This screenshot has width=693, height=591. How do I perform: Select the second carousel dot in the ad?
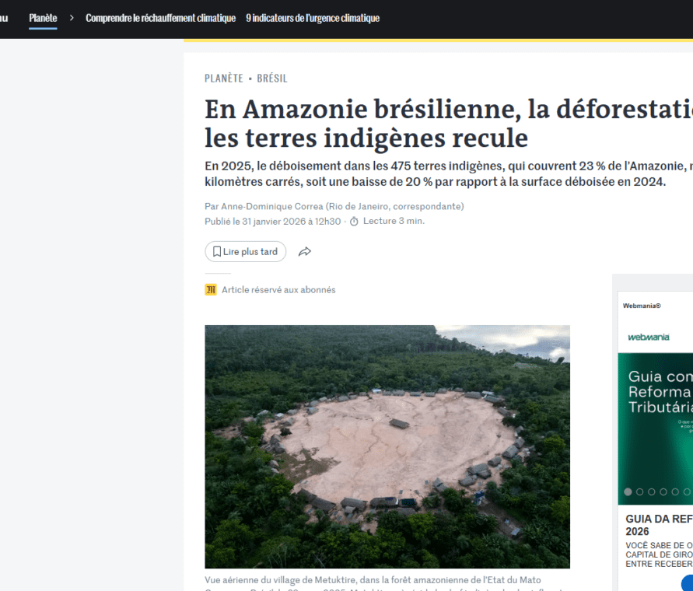pyautogui.click(x=639, y=491)
